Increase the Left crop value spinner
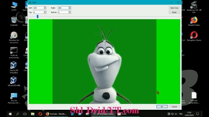The image size is (209, 117). [45, 7]
